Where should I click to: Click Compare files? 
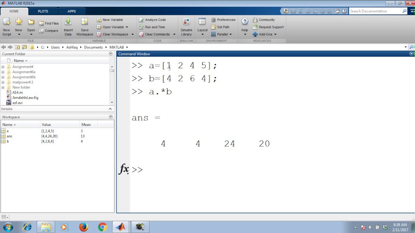pos(49,31)
